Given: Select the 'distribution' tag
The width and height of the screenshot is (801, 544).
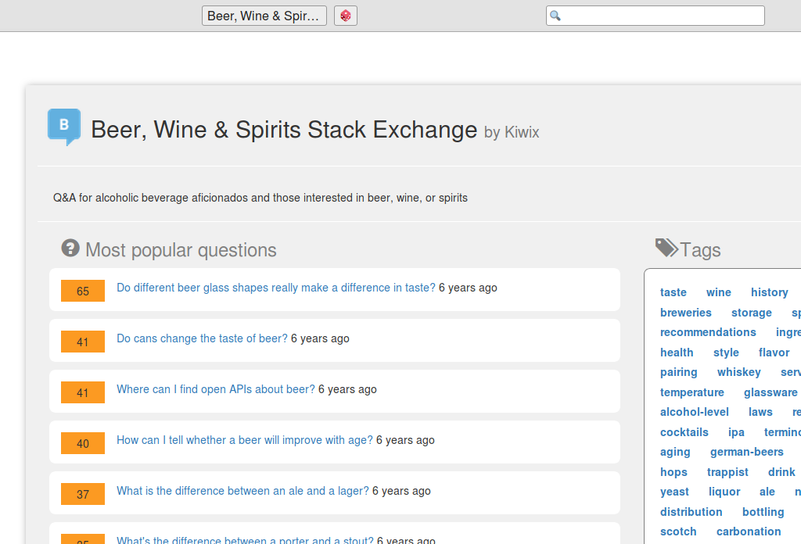Looking at the screenshot, I should tap(691, 512).
